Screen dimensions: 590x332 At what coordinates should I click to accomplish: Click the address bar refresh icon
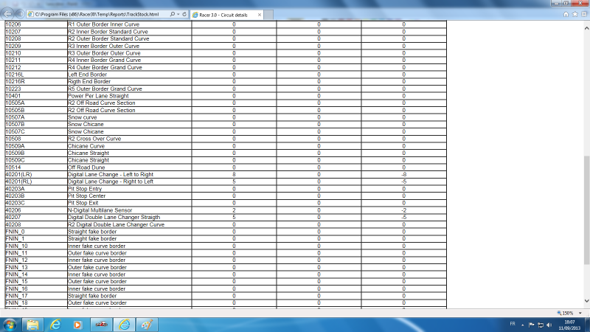[183, 14]
